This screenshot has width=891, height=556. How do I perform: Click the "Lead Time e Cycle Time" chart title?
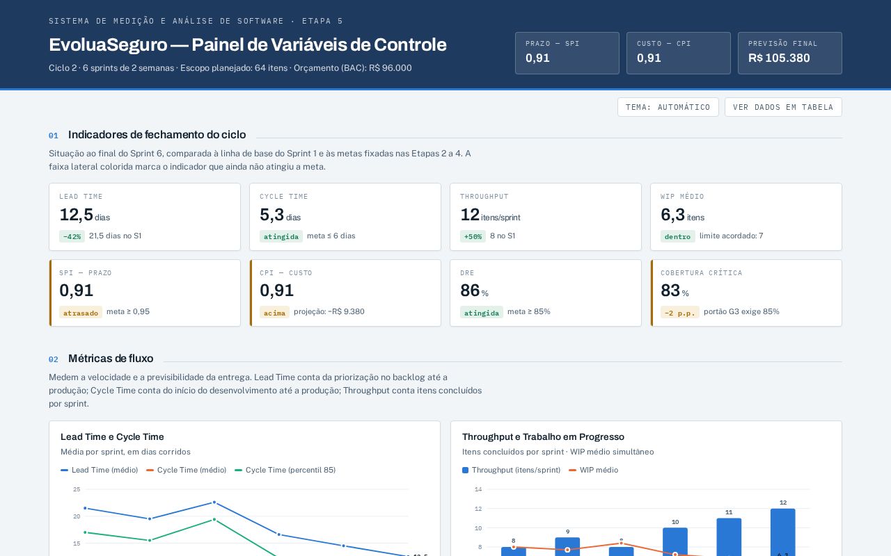112,436
